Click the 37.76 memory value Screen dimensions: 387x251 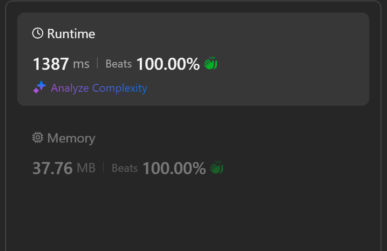pyautogui.click(x=52, y=168)
